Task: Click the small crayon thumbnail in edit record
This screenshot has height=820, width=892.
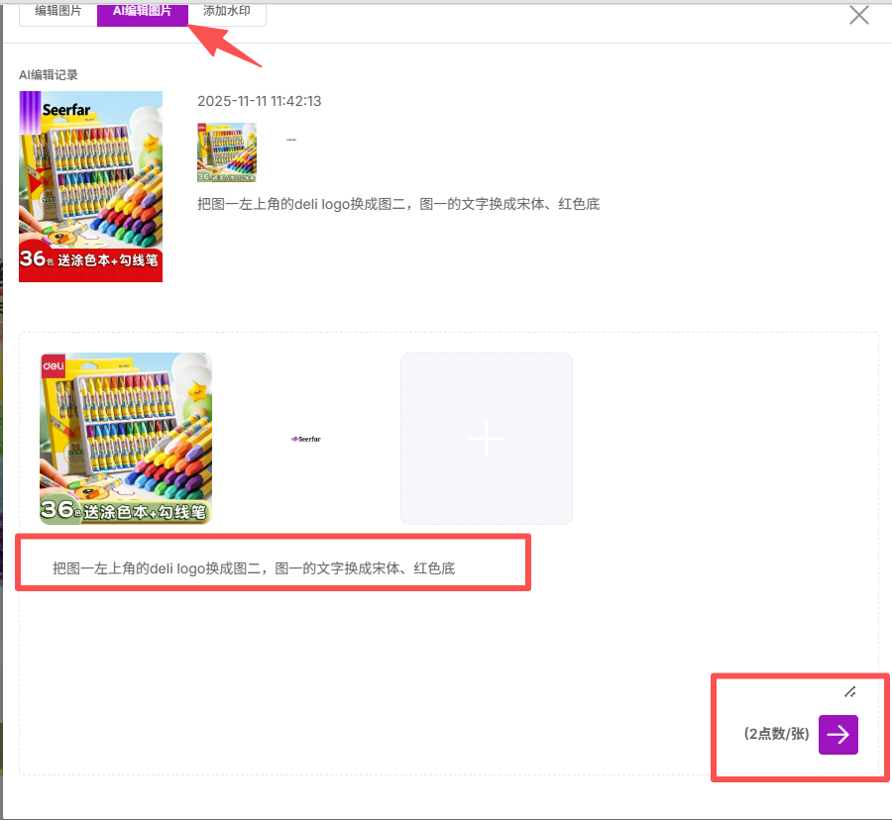Action: 226,153
